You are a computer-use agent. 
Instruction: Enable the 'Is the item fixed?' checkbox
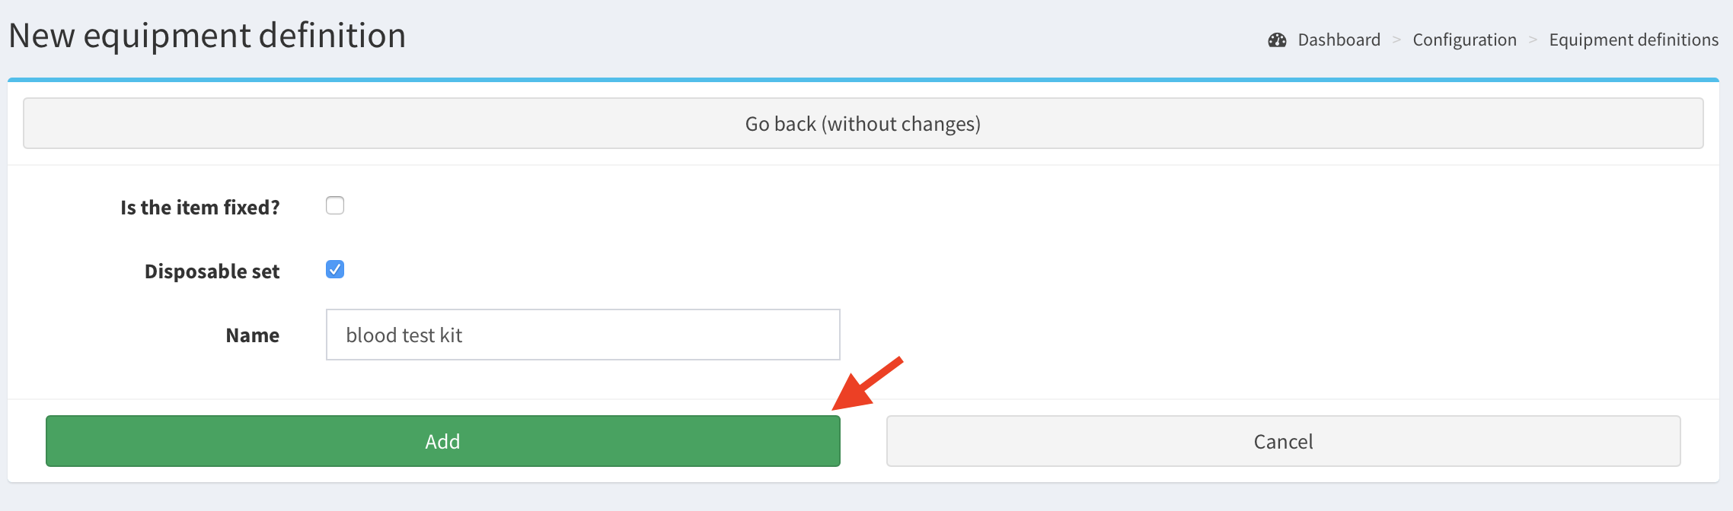pyautogui.click(x=335, y=205)
